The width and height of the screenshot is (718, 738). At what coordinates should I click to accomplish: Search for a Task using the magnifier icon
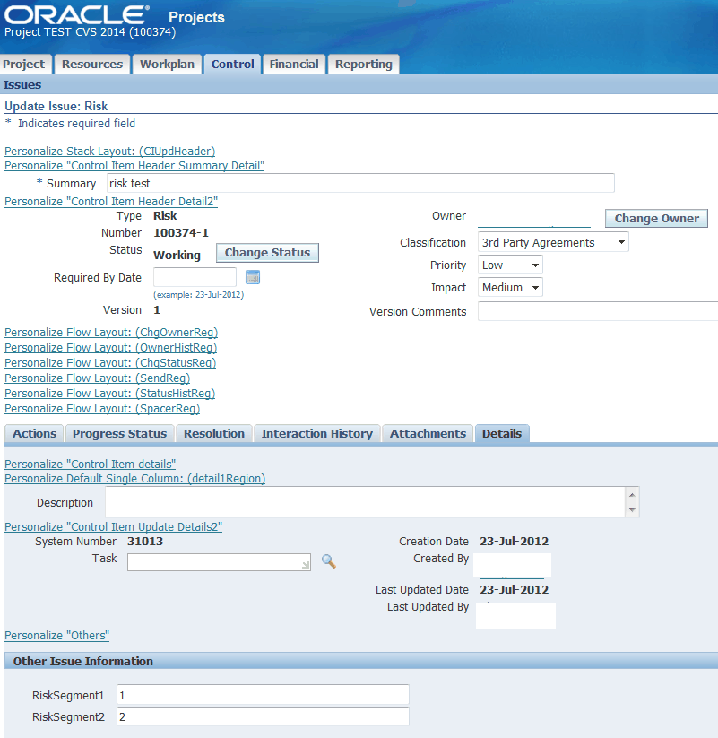point(328,560)
